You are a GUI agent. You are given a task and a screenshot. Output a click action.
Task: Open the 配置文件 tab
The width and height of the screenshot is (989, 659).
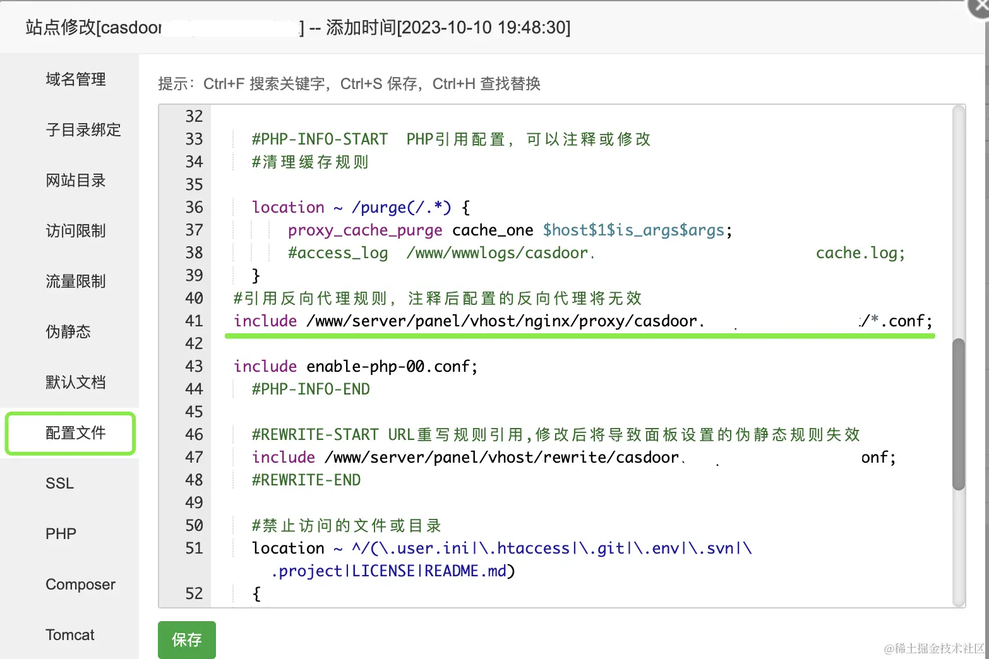pos(75,433)
